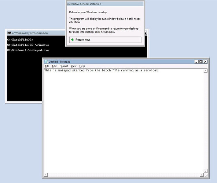Click the Notepad text 'This is Notepad started'
217x183 pixels.
pos(65,71)
